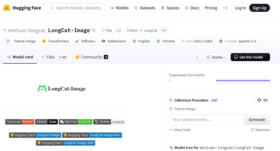The height and width of the screenshot is (151, 280).
Task: Expand the Deploy dropdown
Action: 216,57
